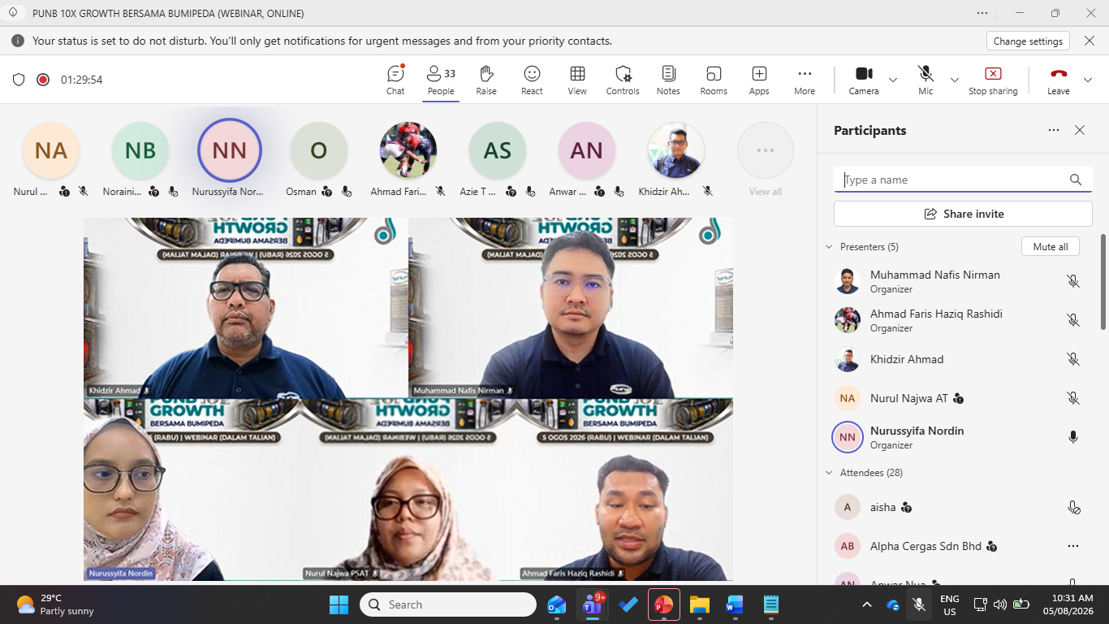Open the meeting Controls options
This screenshot has height=624, width=1109.
coord(623,80)
